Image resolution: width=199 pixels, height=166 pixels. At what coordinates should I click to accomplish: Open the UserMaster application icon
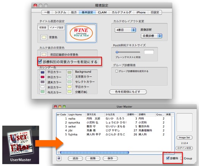coord(21,145)
